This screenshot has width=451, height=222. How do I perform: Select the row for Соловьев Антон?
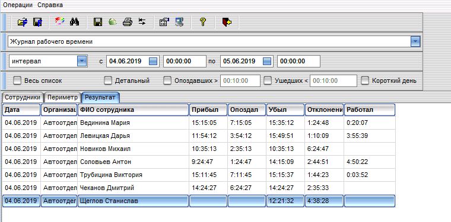pos(199,162)
